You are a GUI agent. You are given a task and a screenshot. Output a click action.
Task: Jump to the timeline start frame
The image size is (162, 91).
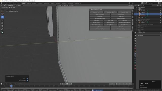63,84
